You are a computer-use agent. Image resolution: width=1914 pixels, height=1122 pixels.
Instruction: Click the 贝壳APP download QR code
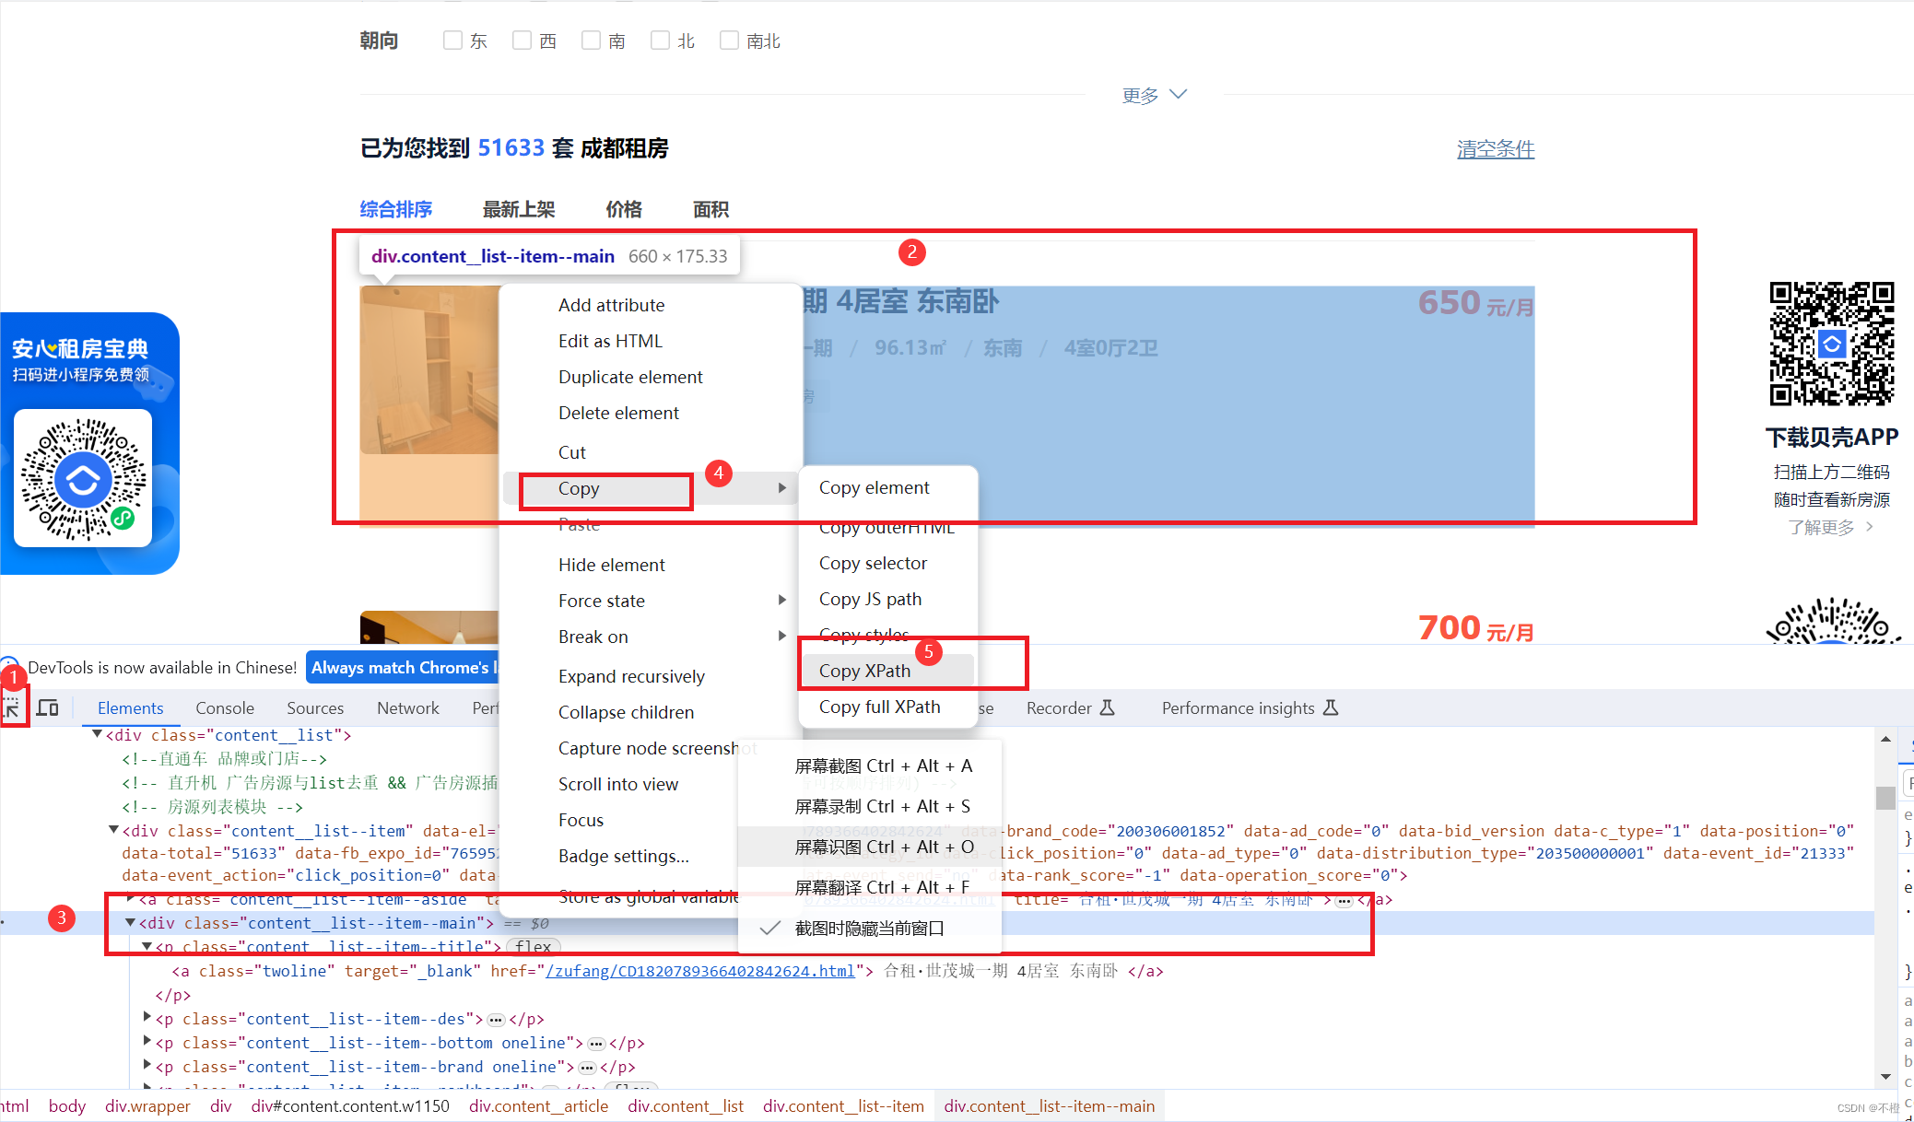click(x=1832, y=345)
